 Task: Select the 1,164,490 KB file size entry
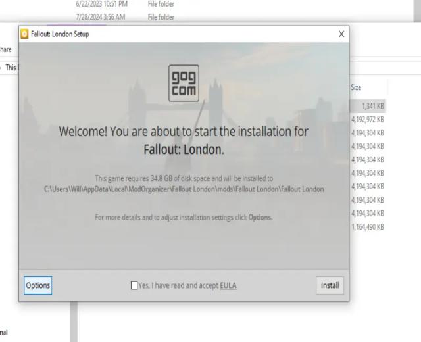(368, 227)
